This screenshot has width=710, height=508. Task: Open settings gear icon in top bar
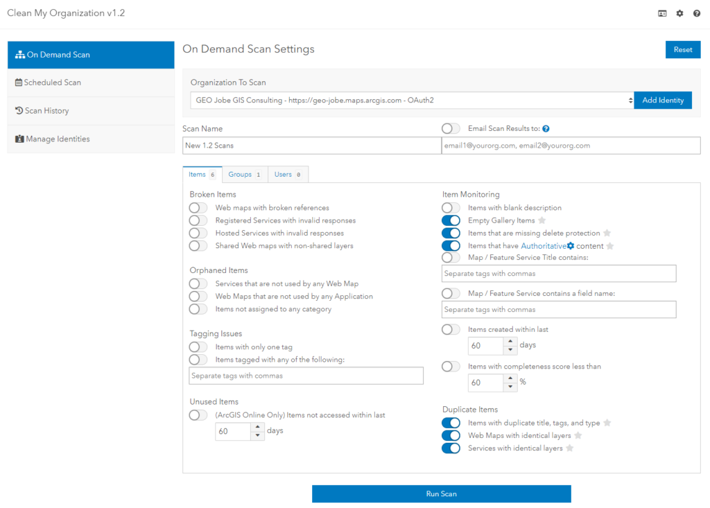(x=679, y=13)
